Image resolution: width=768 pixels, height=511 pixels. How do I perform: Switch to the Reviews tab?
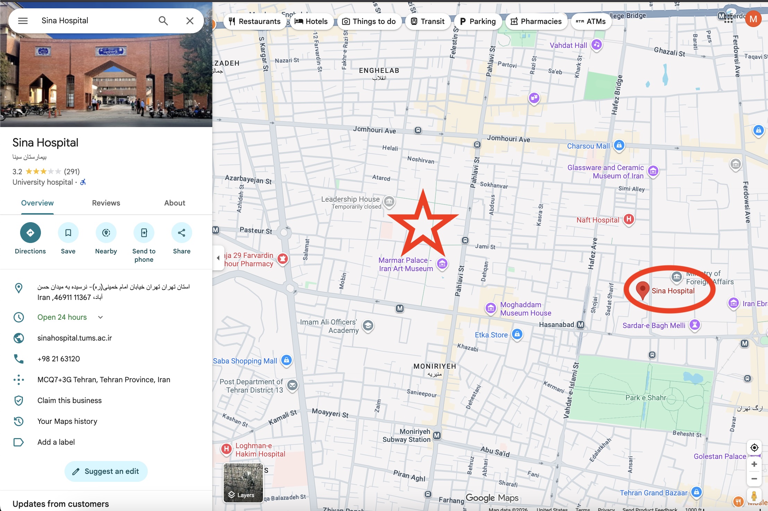(x=106, y=203)
